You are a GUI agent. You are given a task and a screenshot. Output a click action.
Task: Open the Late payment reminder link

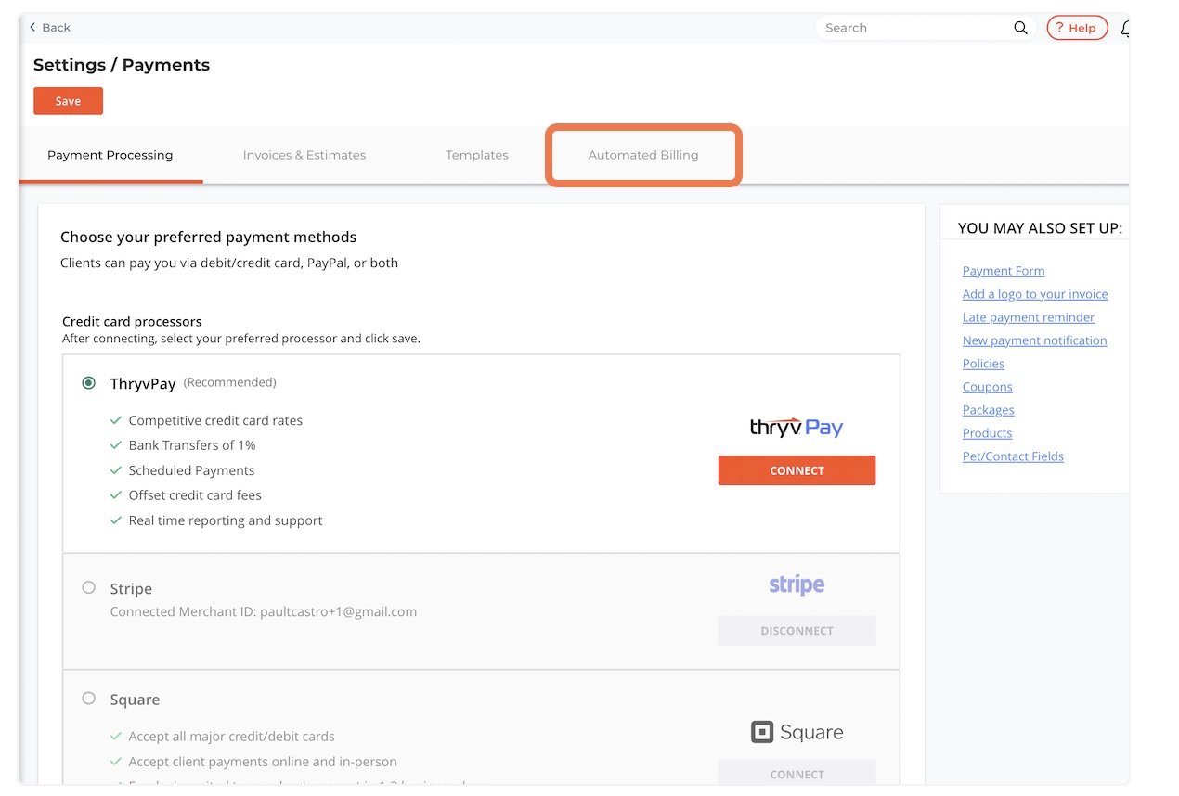[1029, 317]
